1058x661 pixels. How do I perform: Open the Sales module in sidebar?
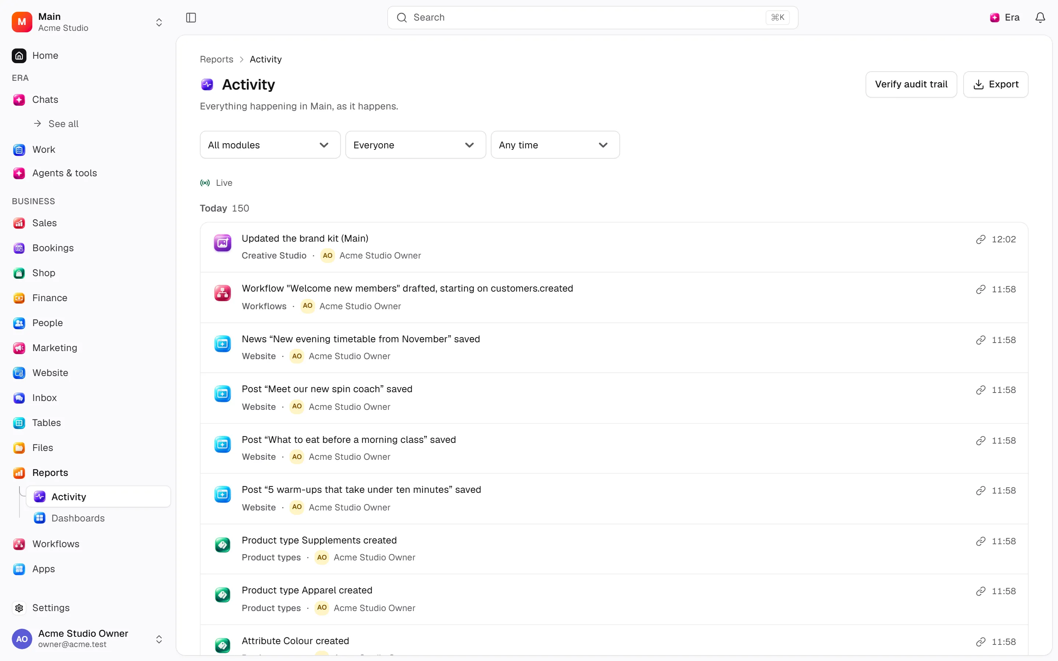(x=87, y=223)
